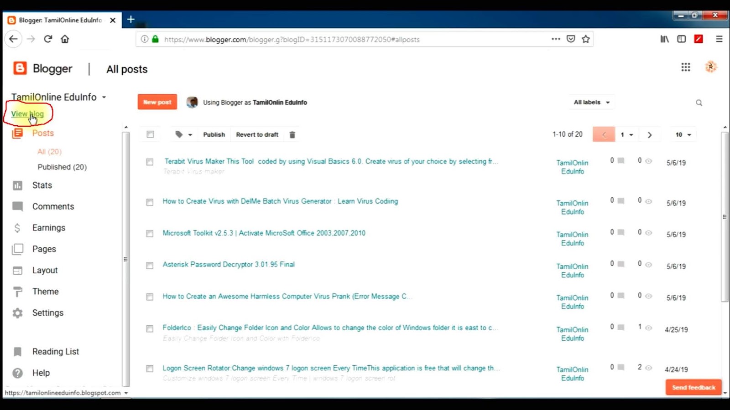Click the comments icon for Terabit Virus Maker post
The image size is (730, 410).
click(621, 161)
